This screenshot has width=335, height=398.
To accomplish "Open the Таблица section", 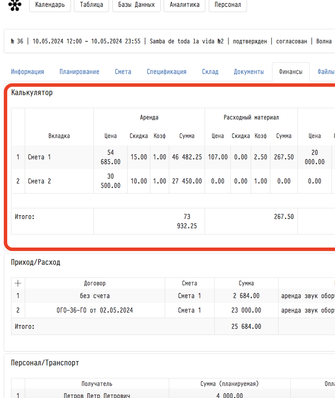I will pyautogui.click(x=91, y=5).
